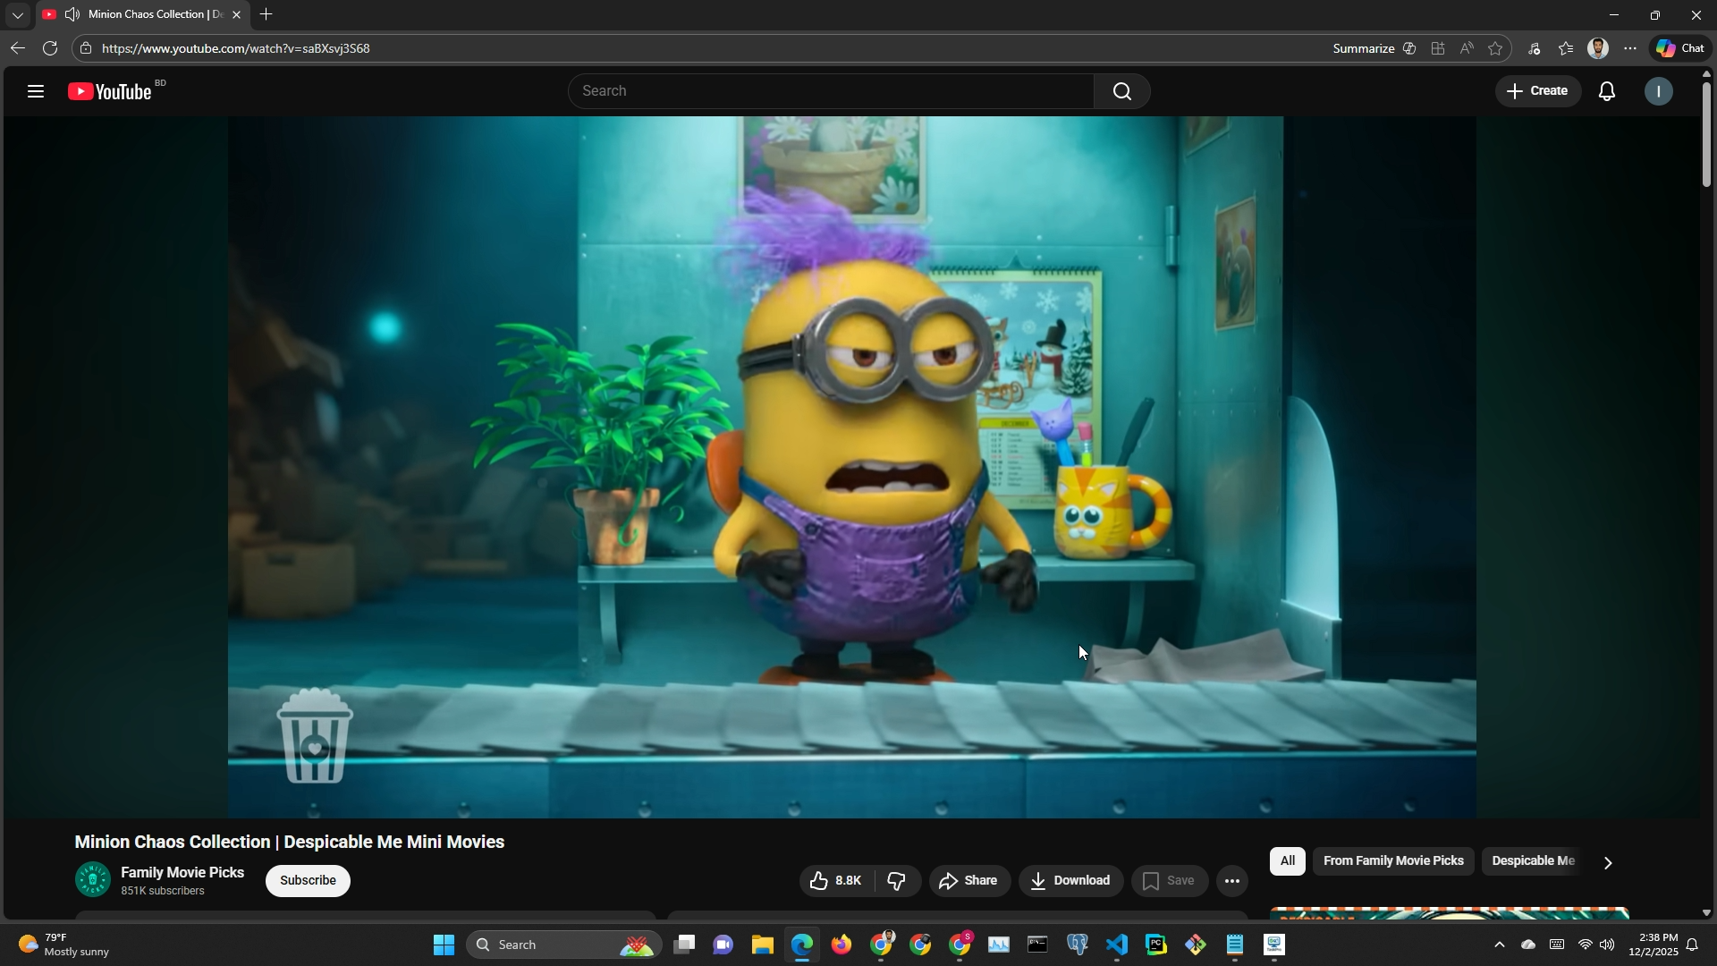Click the page vertical scrollbar thumb
This screenshot has height=966, width=1717.
tap(1706, 134)
